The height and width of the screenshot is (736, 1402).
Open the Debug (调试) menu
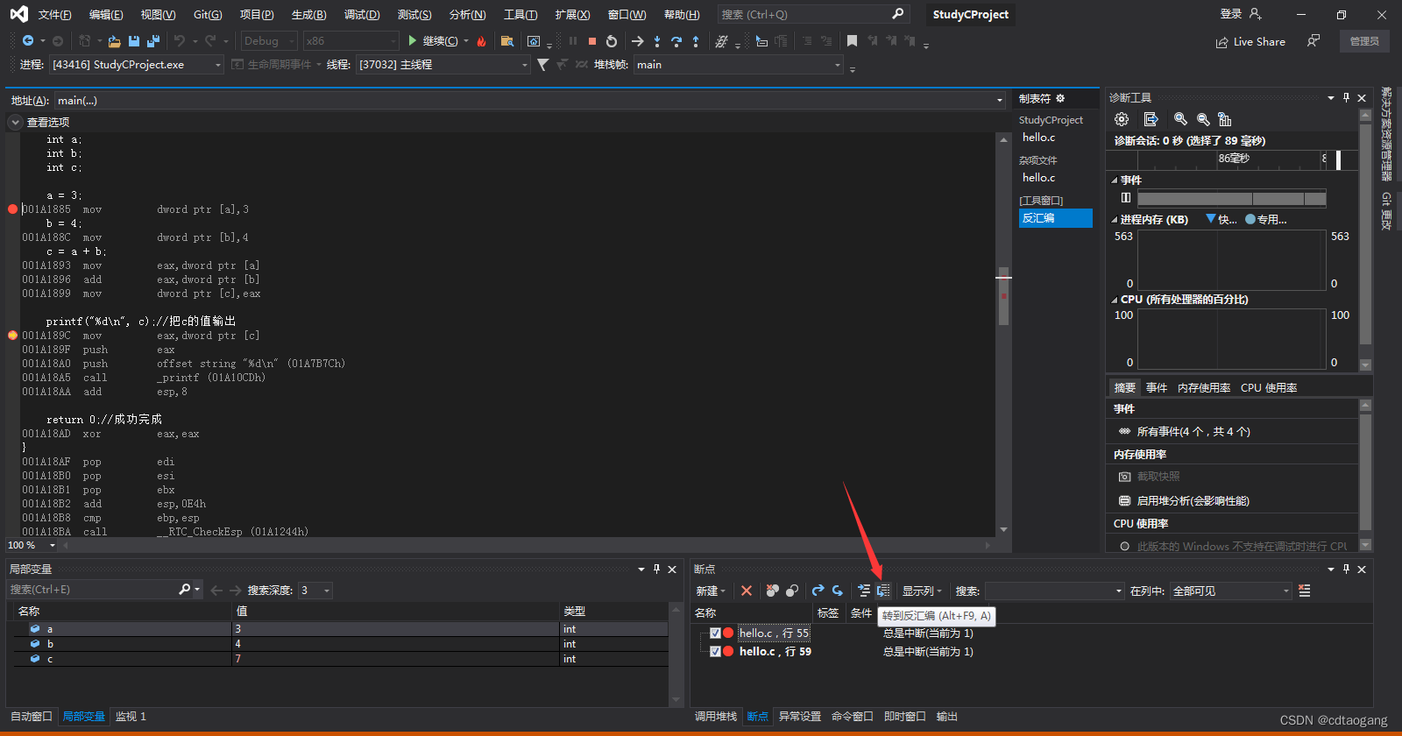coord(362,15)
